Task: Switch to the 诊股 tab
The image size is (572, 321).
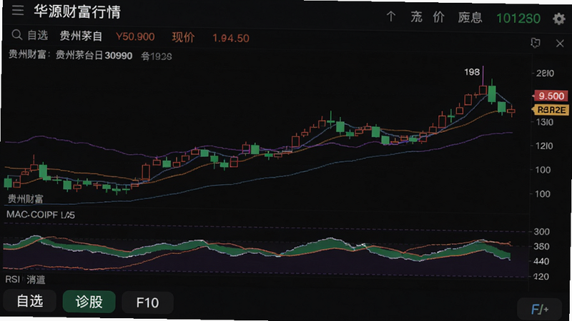Action: (x=89, y=302)
